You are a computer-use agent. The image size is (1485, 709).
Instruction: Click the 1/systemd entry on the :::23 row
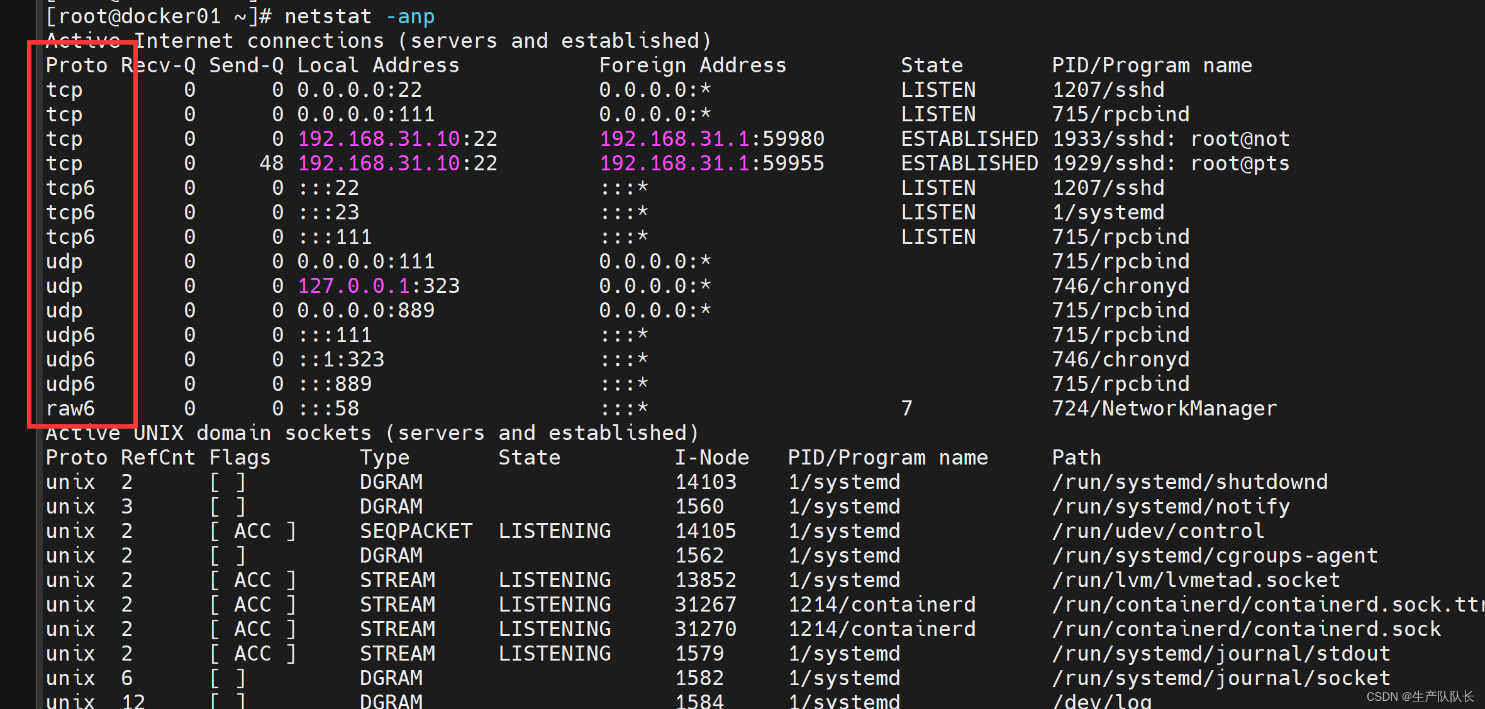[x=1108, y=212]
